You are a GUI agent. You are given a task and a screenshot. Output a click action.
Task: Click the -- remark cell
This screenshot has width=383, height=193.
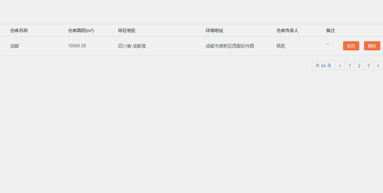click(328, 44)
